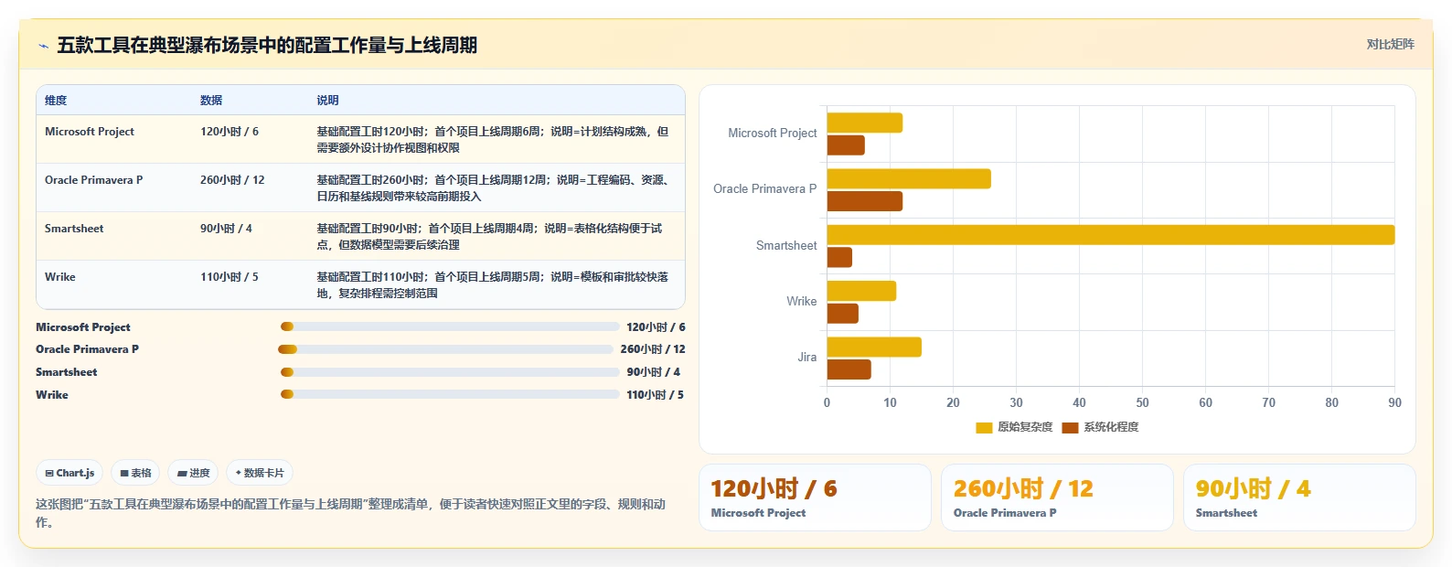
Task: Select Microsoft Project table row name
Action: [90, 132]
